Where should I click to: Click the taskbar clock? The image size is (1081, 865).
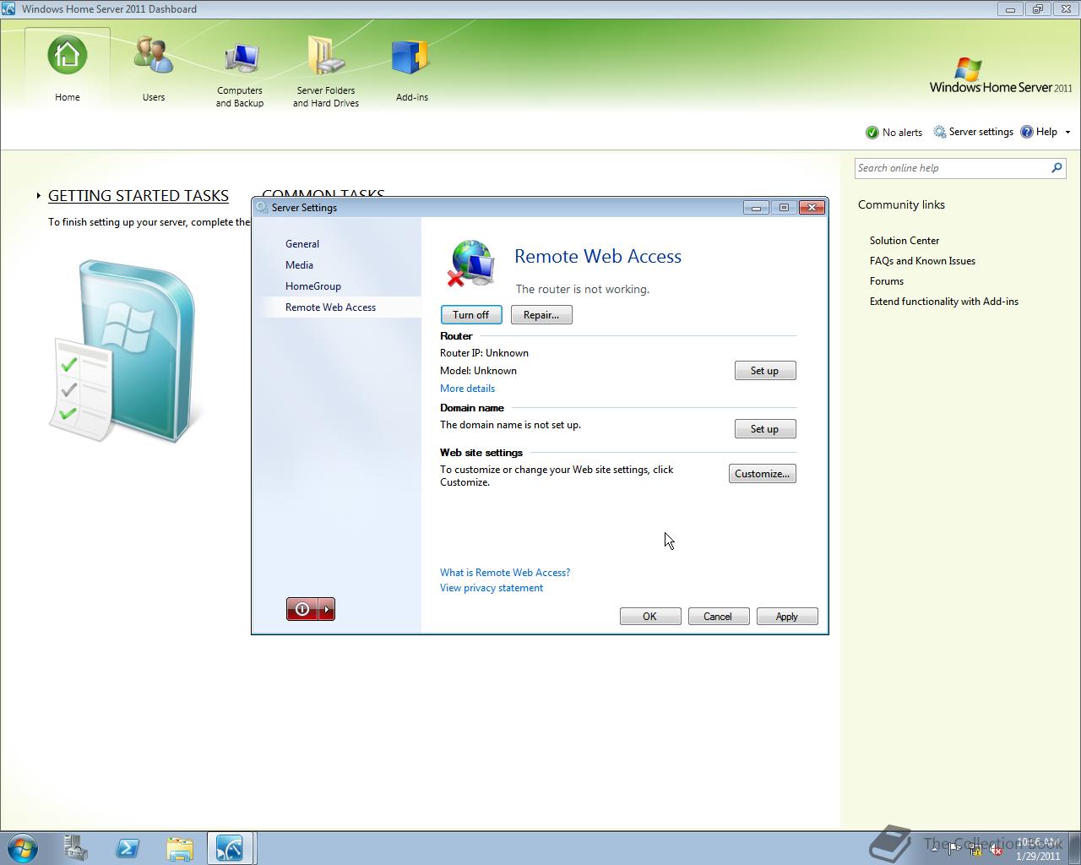coord(1038,849)
